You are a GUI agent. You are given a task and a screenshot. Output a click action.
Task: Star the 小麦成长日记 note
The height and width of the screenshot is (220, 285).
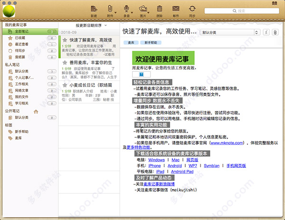pos(65,85)
